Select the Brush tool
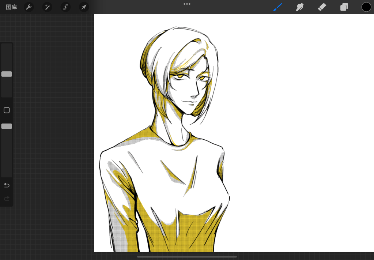374x260 pixels. 278,7
